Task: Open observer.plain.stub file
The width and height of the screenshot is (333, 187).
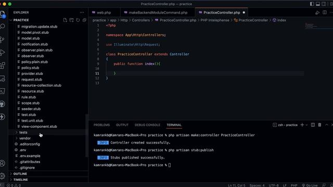Action: [37, 50]
